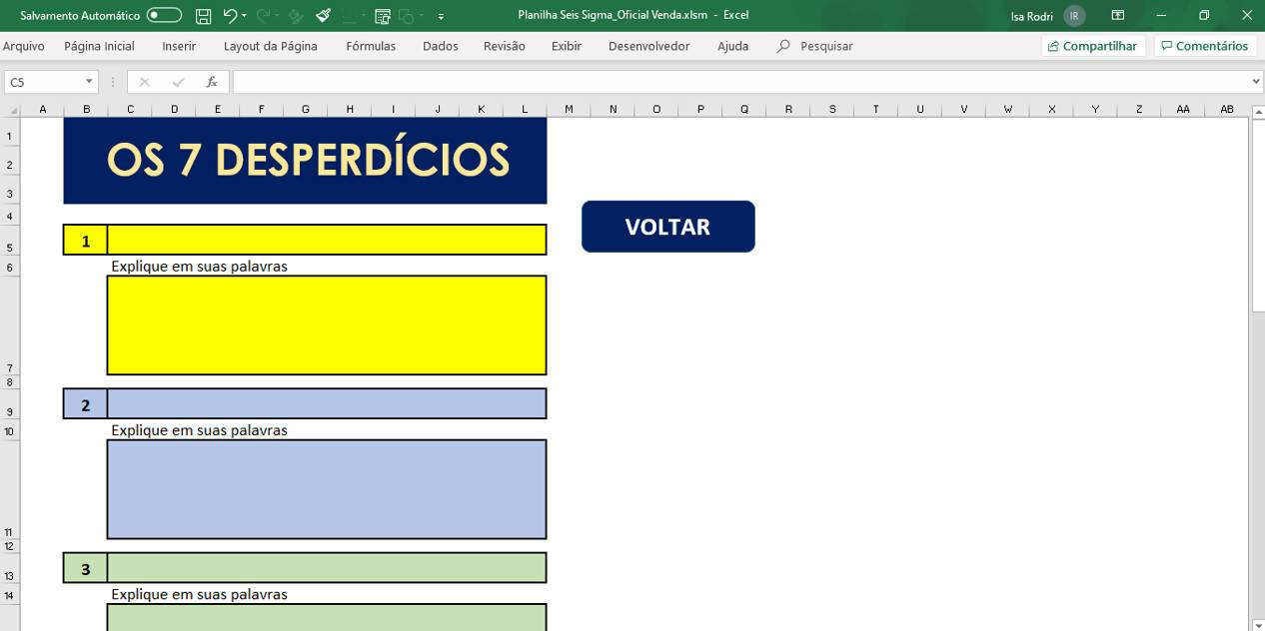Select column header M
The width and height of the screenshot is (1265, 631).
(x=569, y=110)
